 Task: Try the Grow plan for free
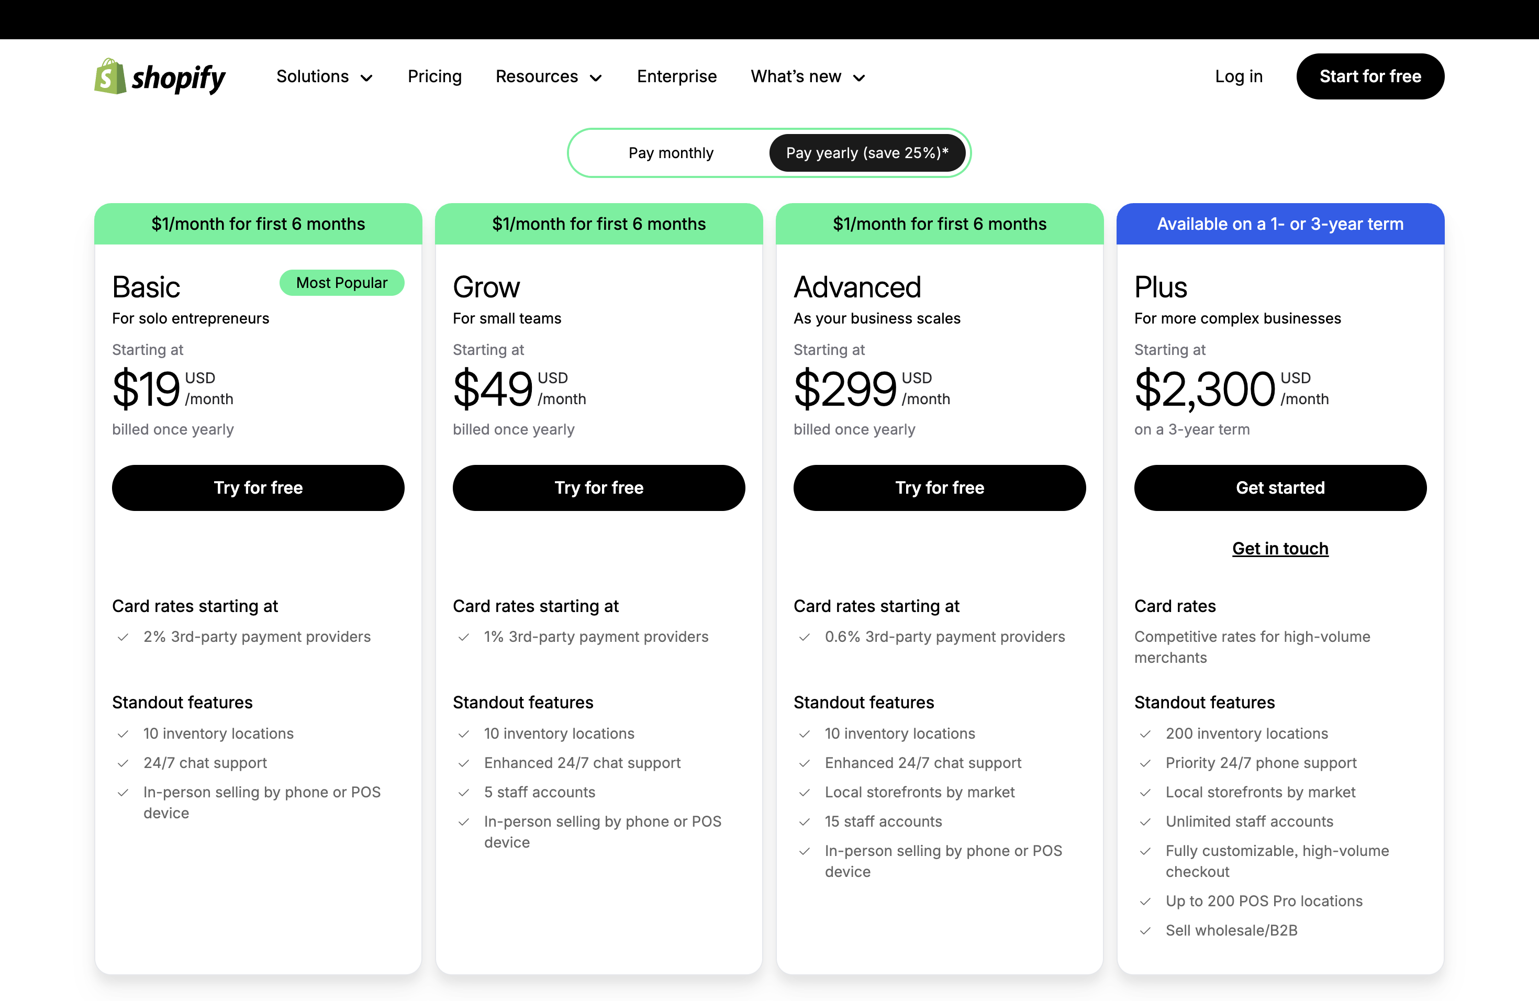click(599, 487)
